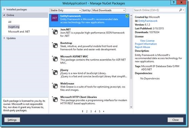189x128 pixels.
Task: Open the search options dropdown arrow
Action: coord(184,10)
